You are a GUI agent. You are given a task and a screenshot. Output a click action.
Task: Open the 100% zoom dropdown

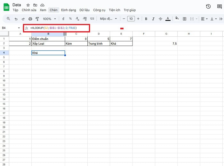coord(49,19)
